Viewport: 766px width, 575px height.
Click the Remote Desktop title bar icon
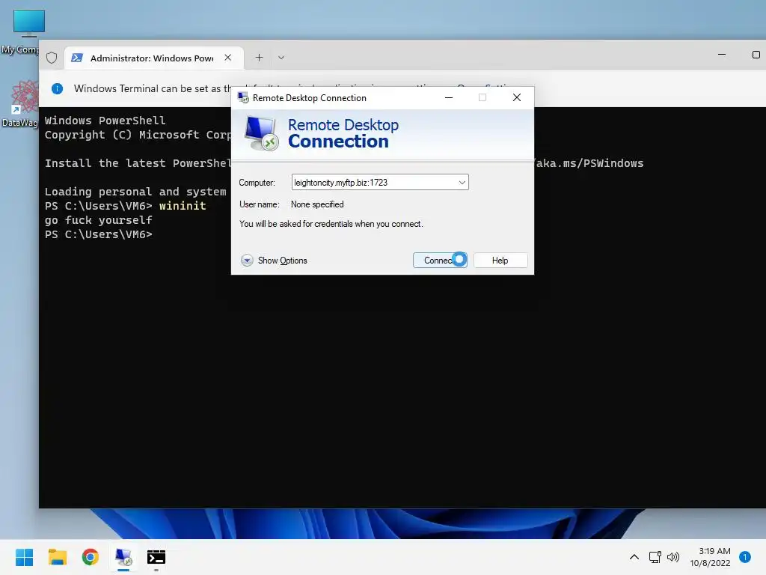coord(243,98)
